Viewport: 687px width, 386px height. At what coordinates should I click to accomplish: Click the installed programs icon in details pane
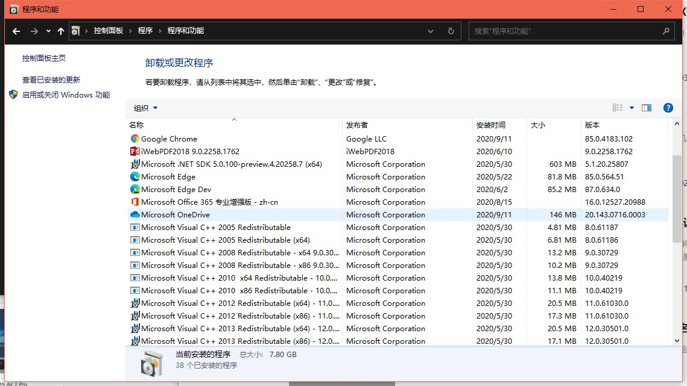[151, 363]
